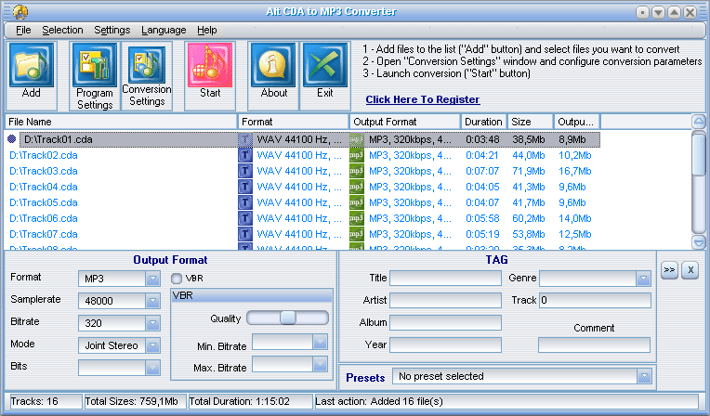Sort by the Format column header
Viewport: 710px width, 416px height.
[293, 122]
